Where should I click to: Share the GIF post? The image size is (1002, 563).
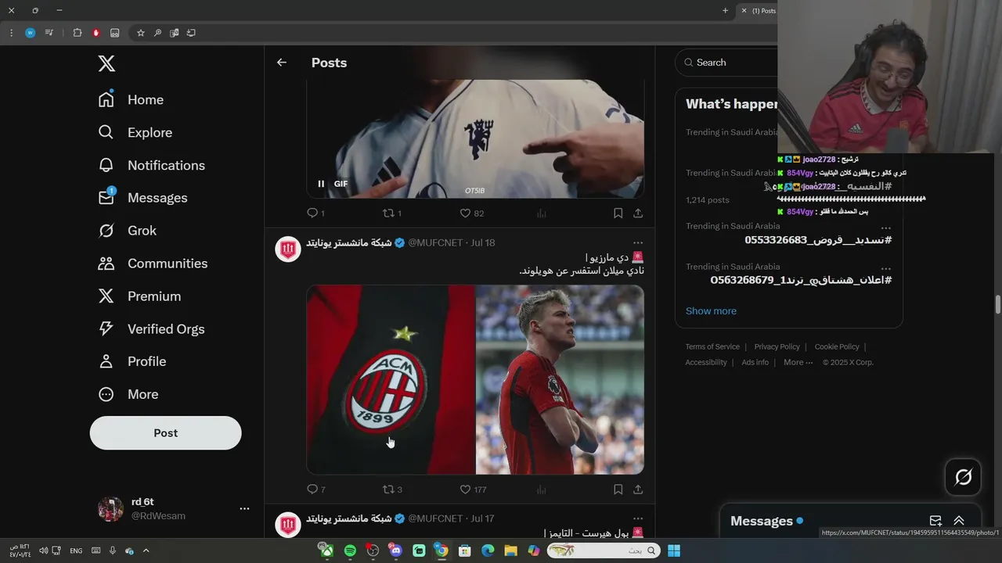point(638,213)
